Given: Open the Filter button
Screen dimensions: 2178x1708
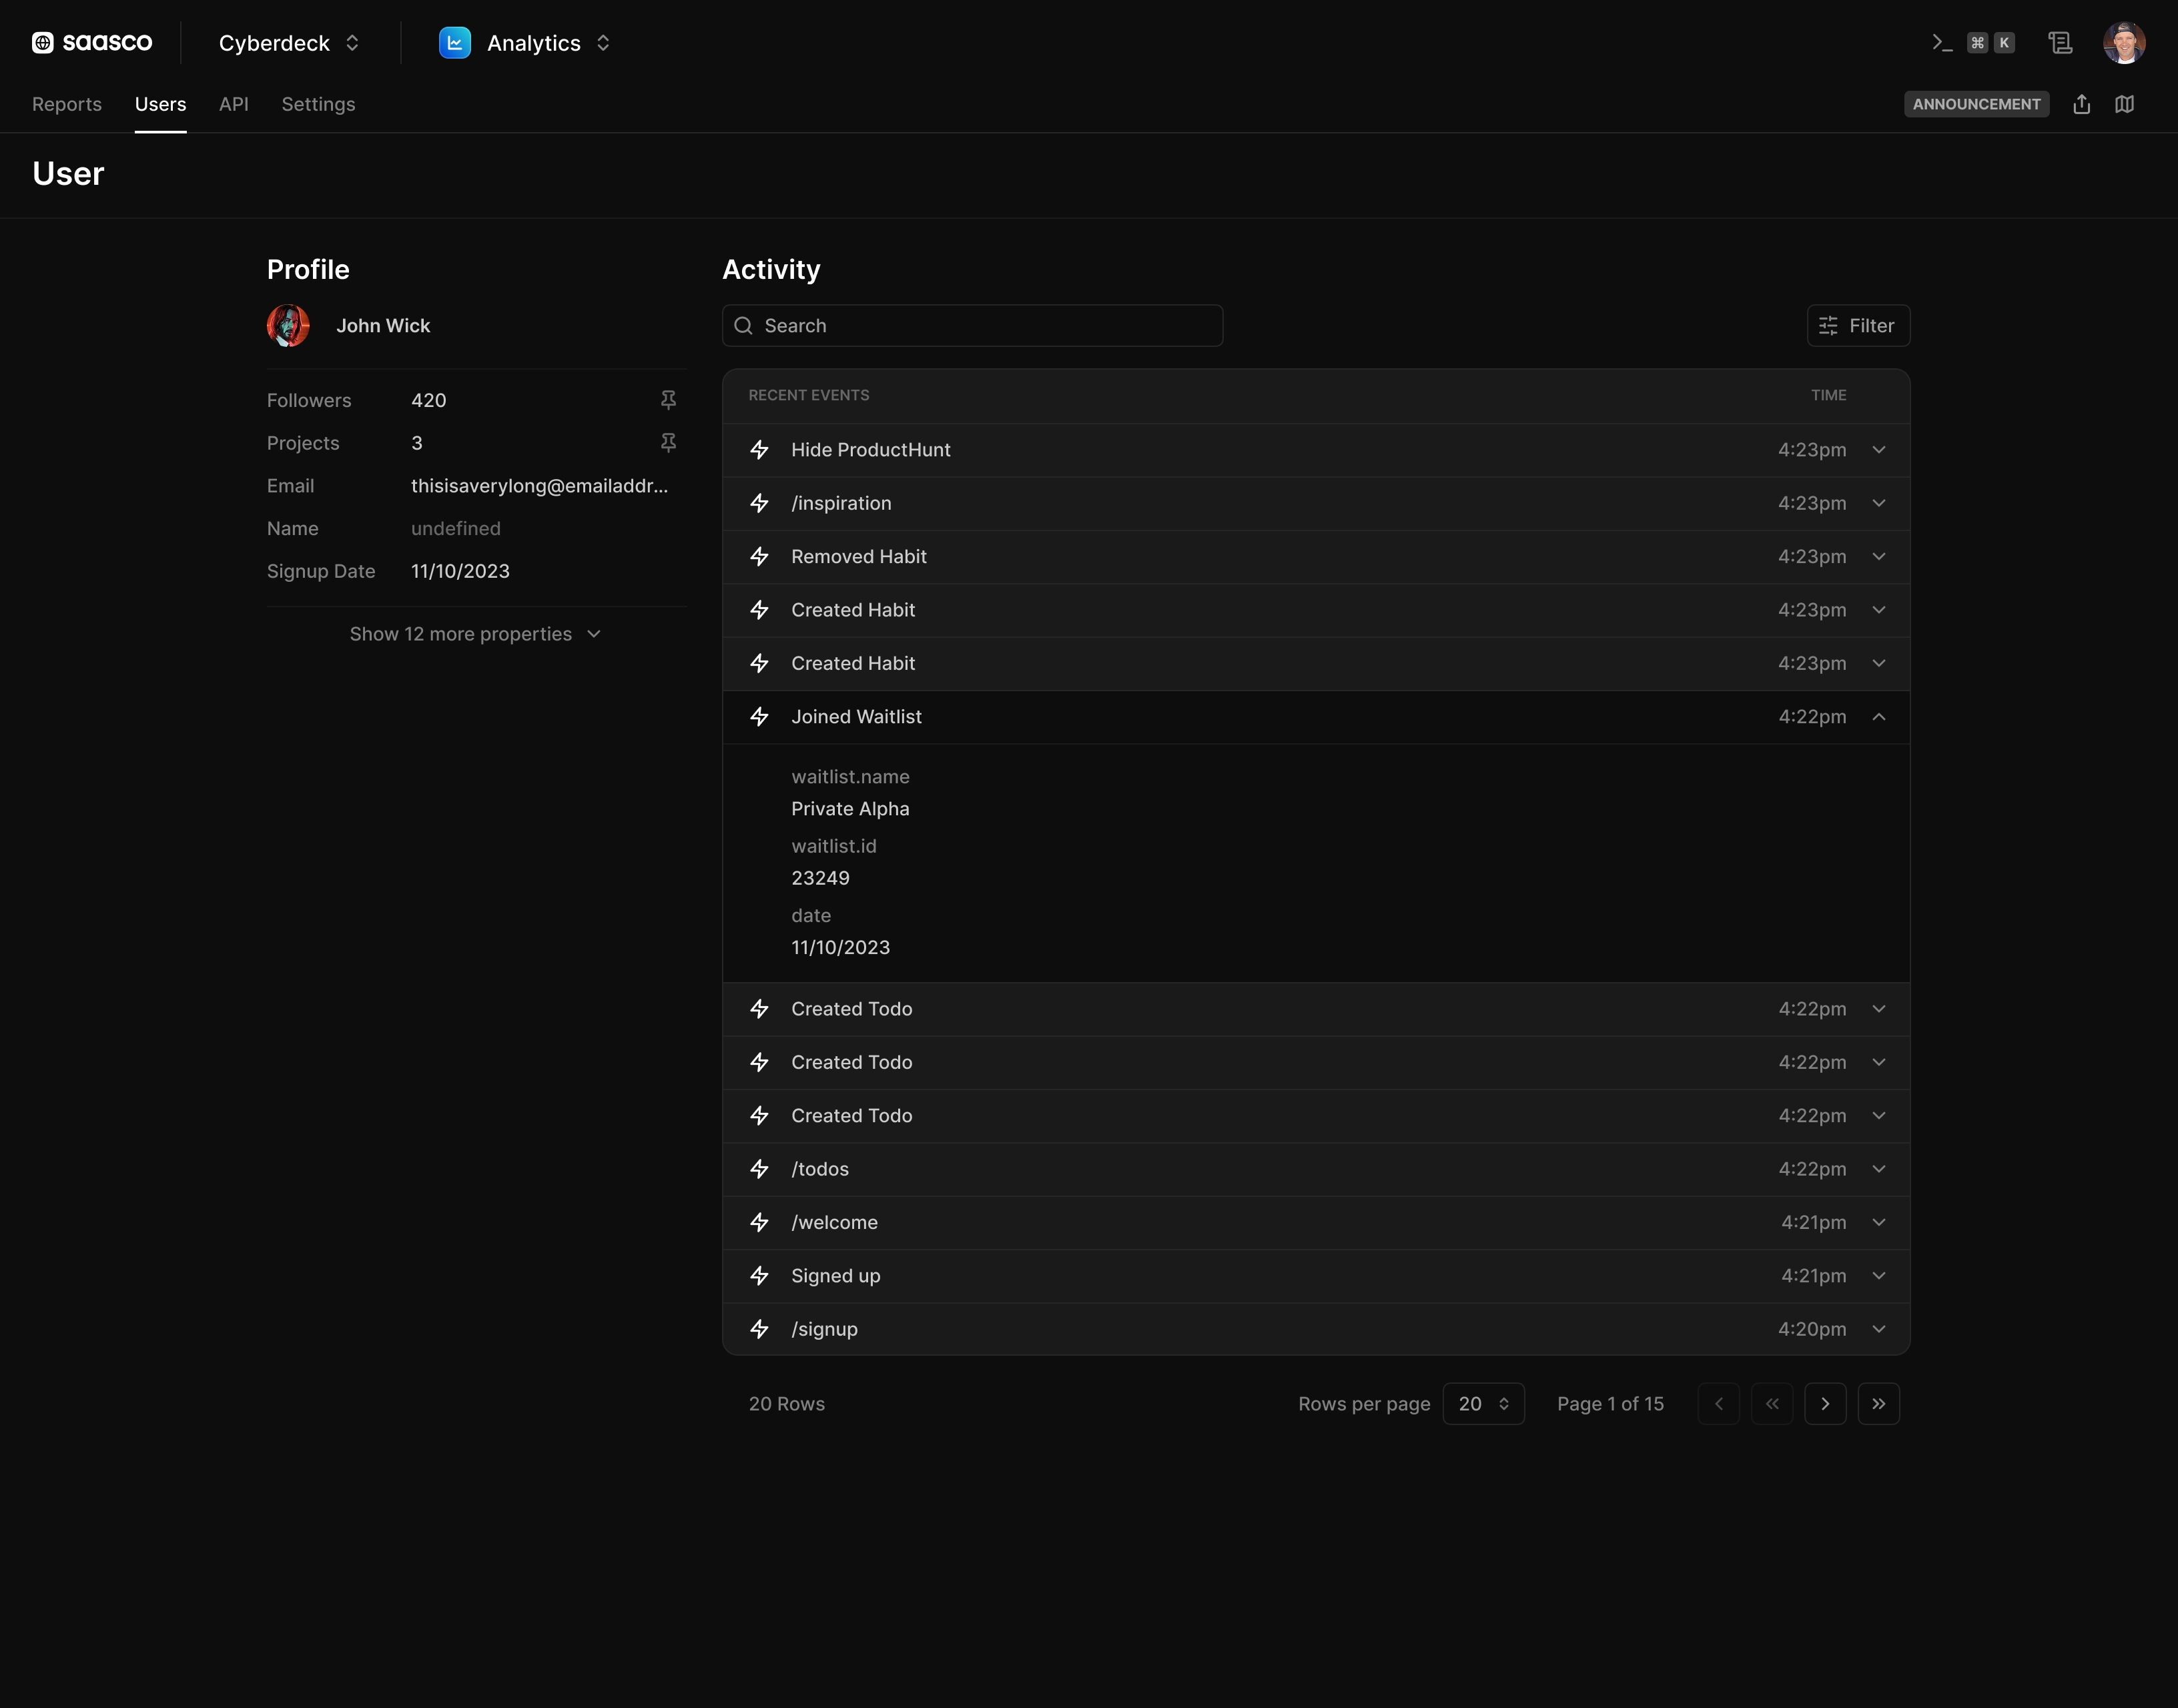Looking at the screenshot, I should pyautogui.click(x=1858, y=325).
